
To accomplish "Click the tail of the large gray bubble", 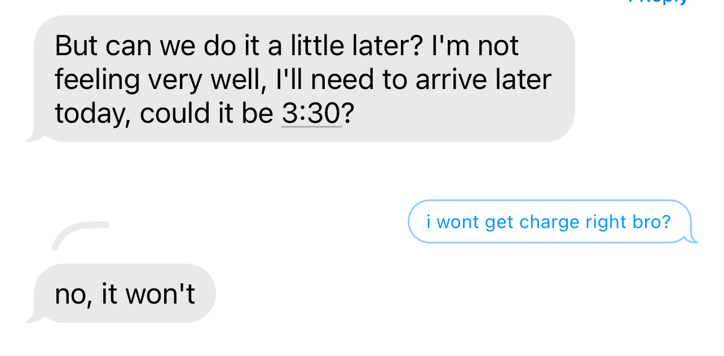I will 32,137.
